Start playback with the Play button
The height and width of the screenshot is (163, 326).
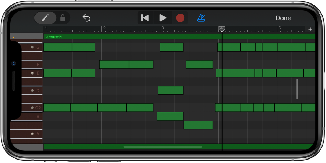pyautogui.click(x=163, y=18)
